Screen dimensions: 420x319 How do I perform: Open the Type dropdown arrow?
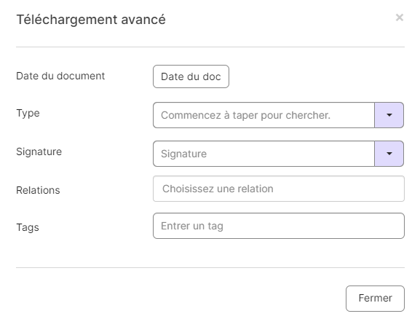389,115
